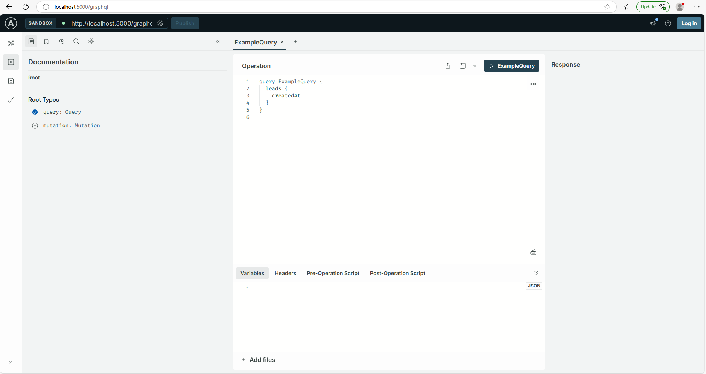706x374 pixels.
Task: Collapse the Documentation panel
Action: (x=218, y=41)
